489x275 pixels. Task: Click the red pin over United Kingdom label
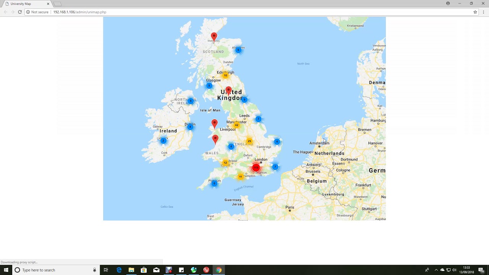tap(228, 91)
